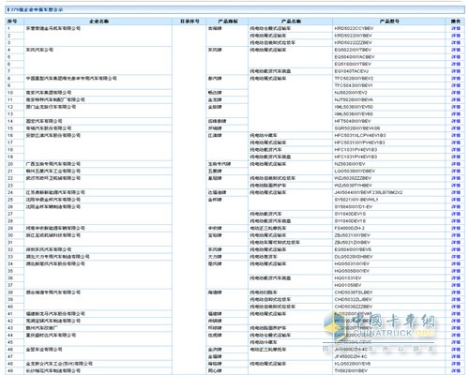Click the 操作 column header
The height and width of the screenshot is (375, 469).
click(456, 22)
